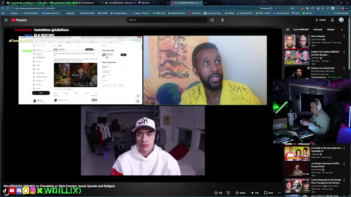The height and width of the screenshot is (197, 351).
Task: Click Summarize in browser toolbar
Action: click(266, 8)
